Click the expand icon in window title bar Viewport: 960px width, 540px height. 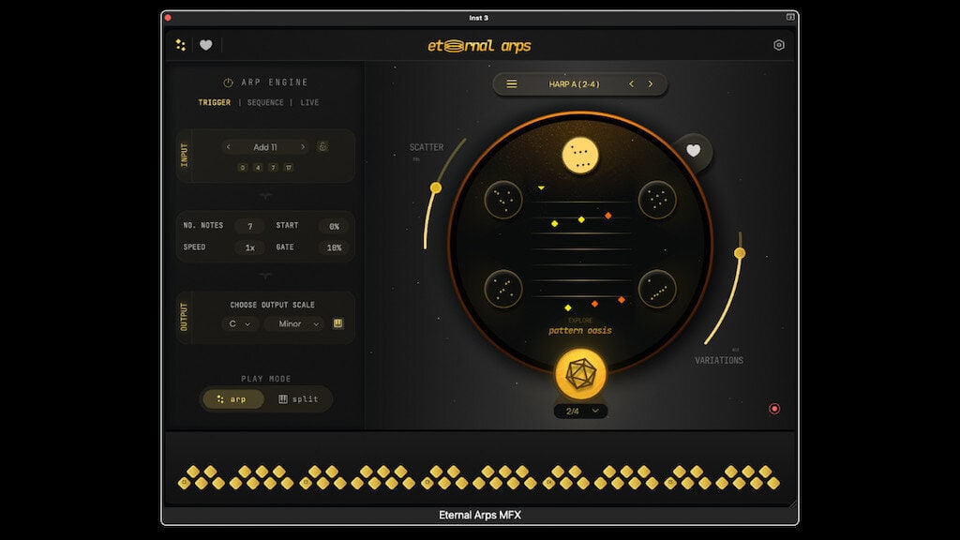[x=790, y=17]
